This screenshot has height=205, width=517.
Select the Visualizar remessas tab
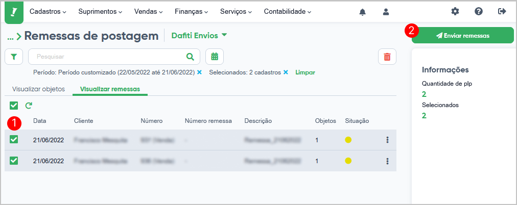click(x=110, y=89)
